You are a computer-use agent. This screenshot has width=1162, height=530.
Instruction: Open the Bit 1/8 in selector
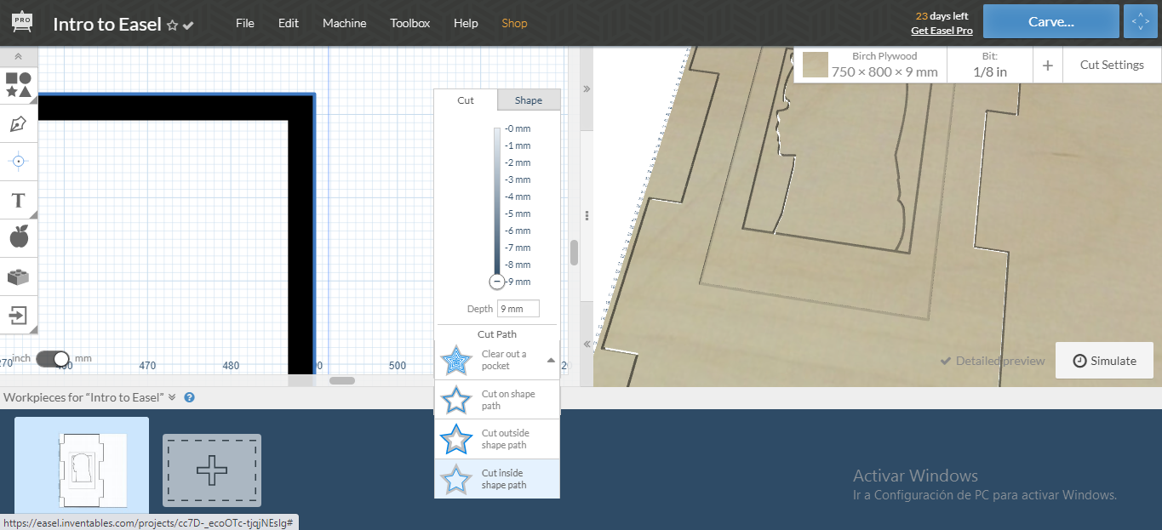click(990, 65)
